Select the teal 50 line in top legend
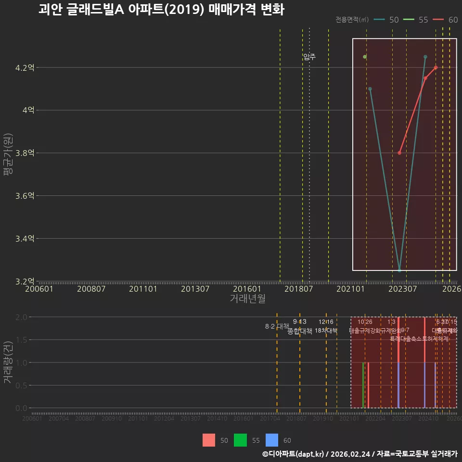The height and width of the screenshot is (462, 462). [379, 20]
